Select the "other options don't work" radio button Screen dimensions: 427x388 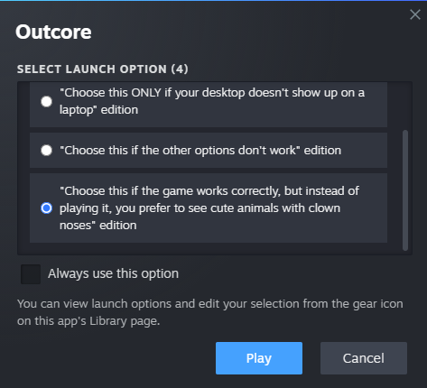[46, 150]
